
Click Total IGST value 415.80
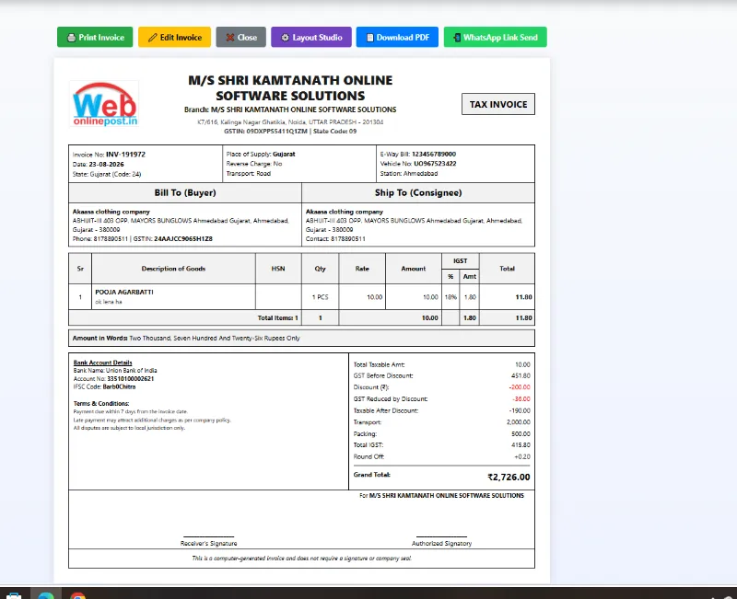click(521, 445)
